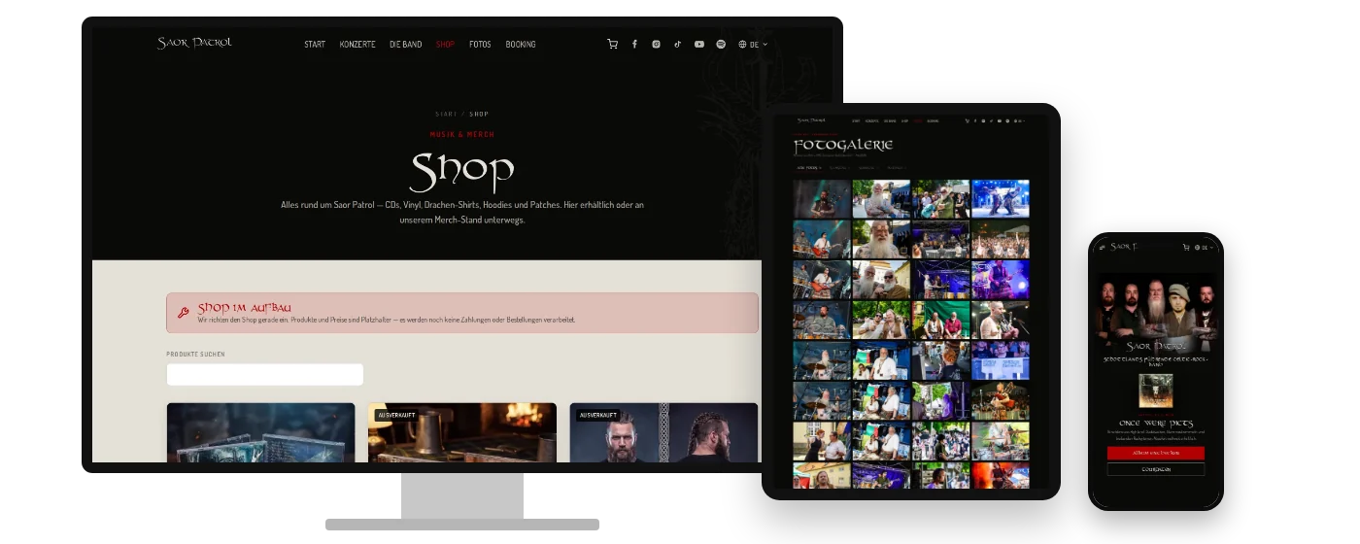
Task: Click the Saor Patrol logo on desktop
Action: point(194,43)
